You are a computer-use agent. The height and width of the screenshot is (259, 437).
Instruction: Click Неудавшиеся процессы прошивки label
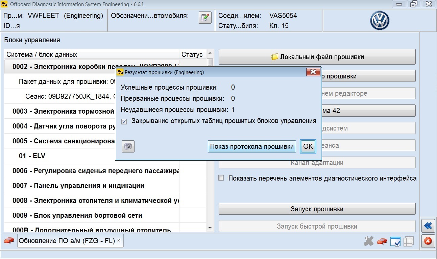click(174, 110)
